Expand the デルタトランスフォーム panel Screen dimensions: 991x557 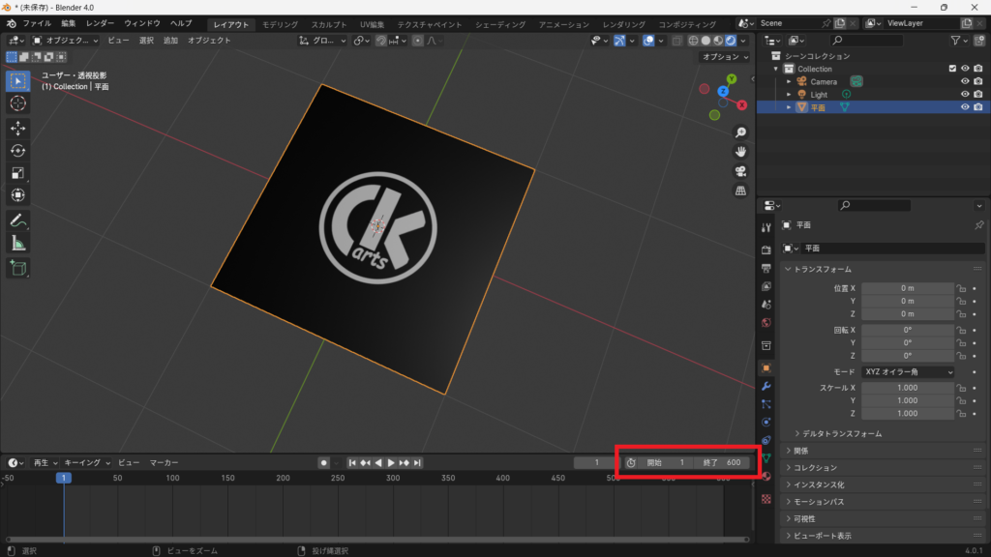pos(838,433)
